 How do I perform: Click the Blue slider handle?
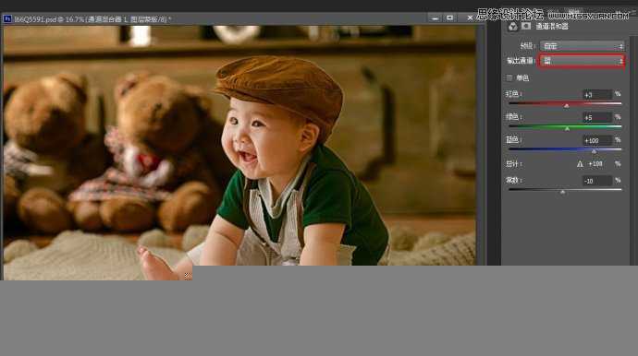594,151
